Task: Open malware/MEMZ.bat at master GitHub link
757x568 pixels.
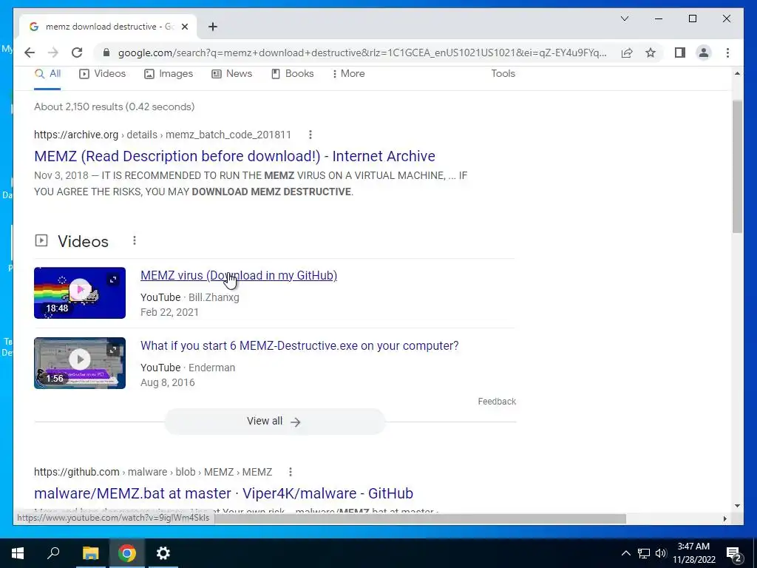Action: click(x=223, y=493)
